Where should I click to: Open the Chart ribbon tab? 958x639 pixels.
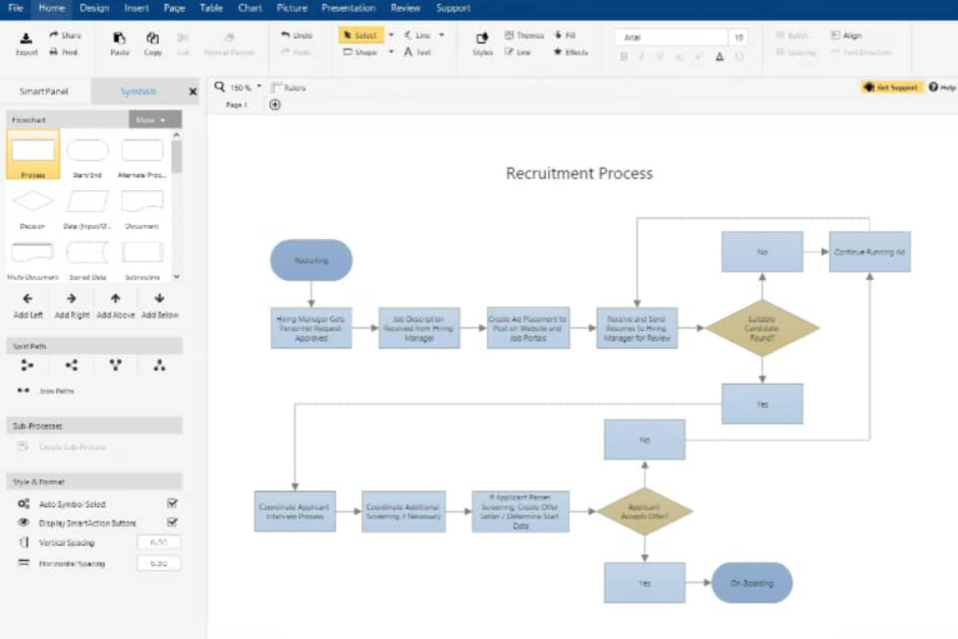tap(250, 8)
